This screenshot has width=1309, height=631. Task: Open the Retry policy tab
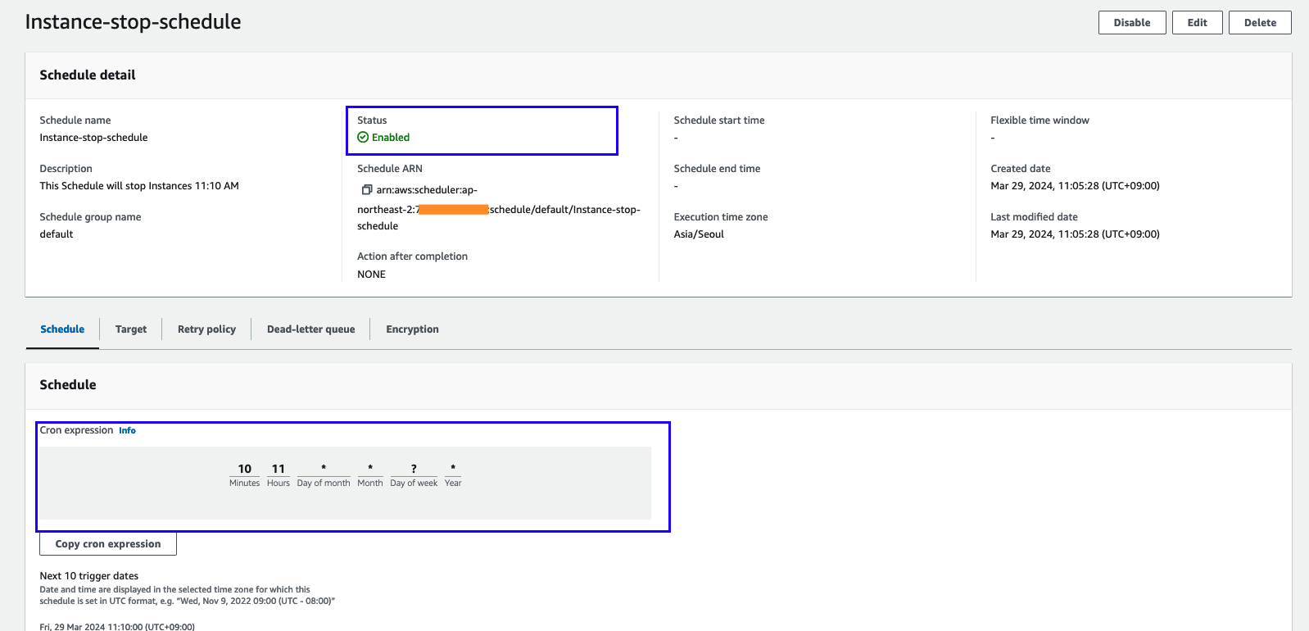(206, 329)
